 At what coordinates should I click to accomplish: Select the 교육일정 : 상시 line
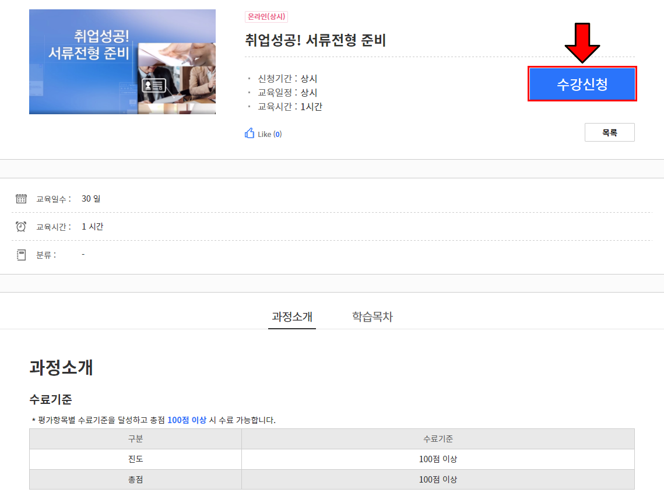point(287,93)
